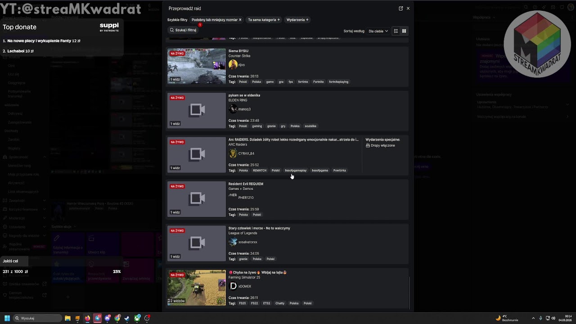Select the xxsalvatorxx channel avatar
Image resolution: width=576 pixels, height=324 pixels.
click(233, 242)
